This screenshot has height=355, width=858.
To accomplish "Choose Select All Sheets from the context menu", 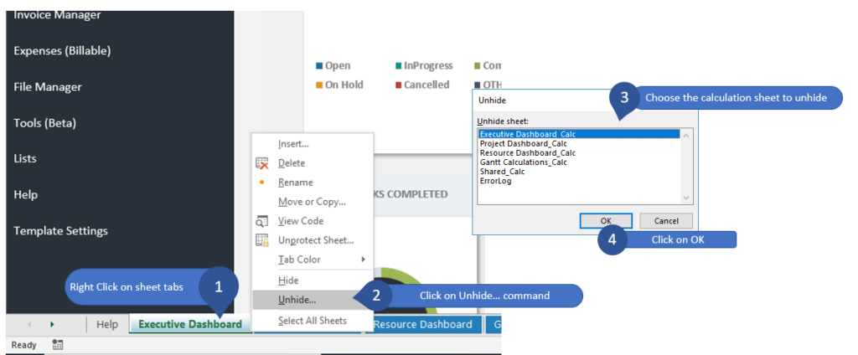I will (313, 321).
